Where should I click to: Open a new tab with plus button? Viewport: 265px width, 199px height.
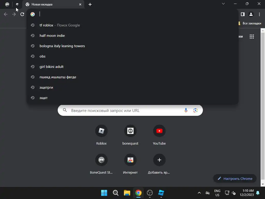(90, 4)
